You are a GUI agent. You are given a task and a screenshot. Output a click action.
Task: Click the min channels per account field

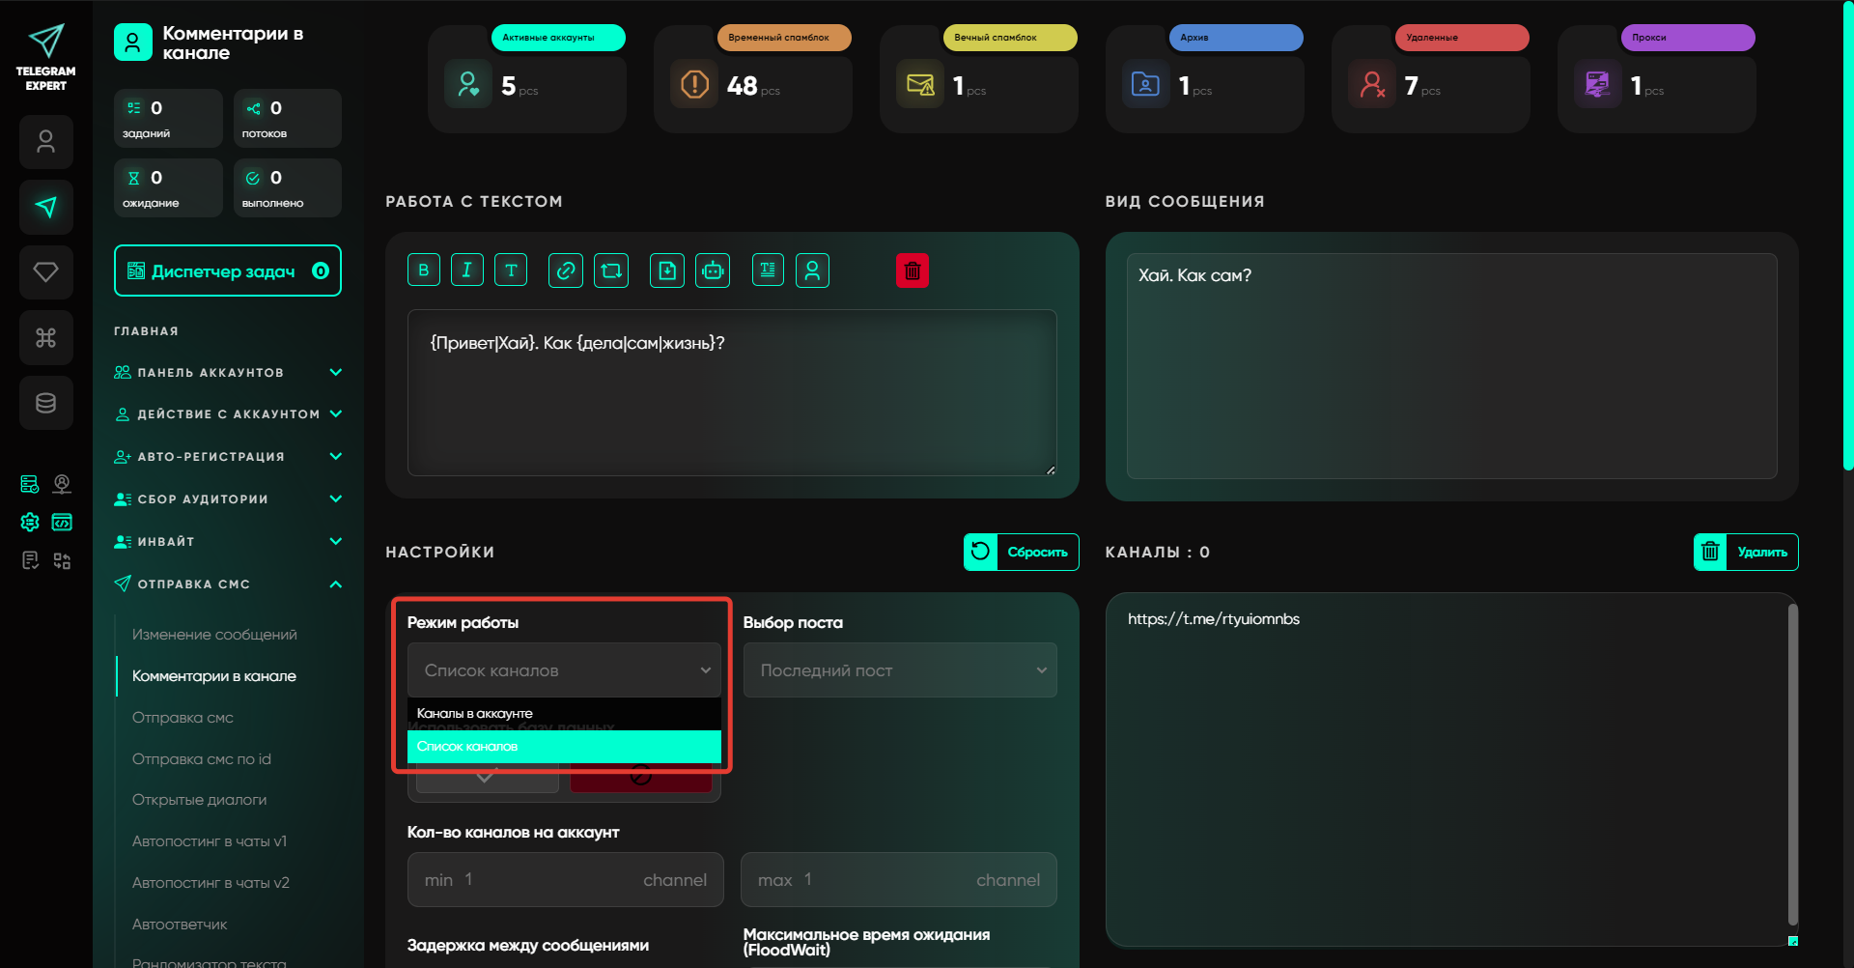click(x=565, y=880)
